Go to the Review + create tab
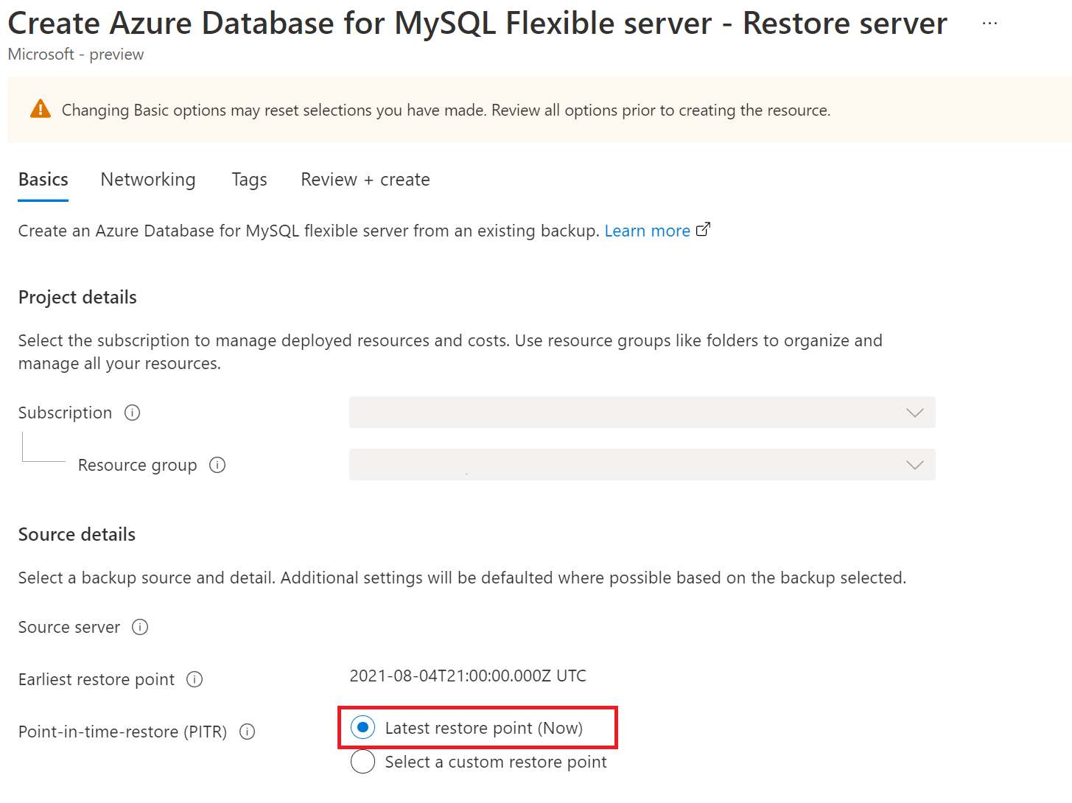 click(365, 180)
